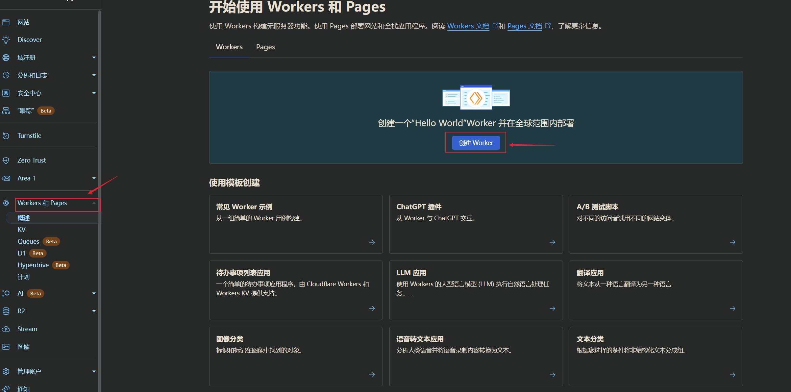Open the Pages 文档 link
The image size is (791, 392).
pyautogui.click(x=524, y=26)
